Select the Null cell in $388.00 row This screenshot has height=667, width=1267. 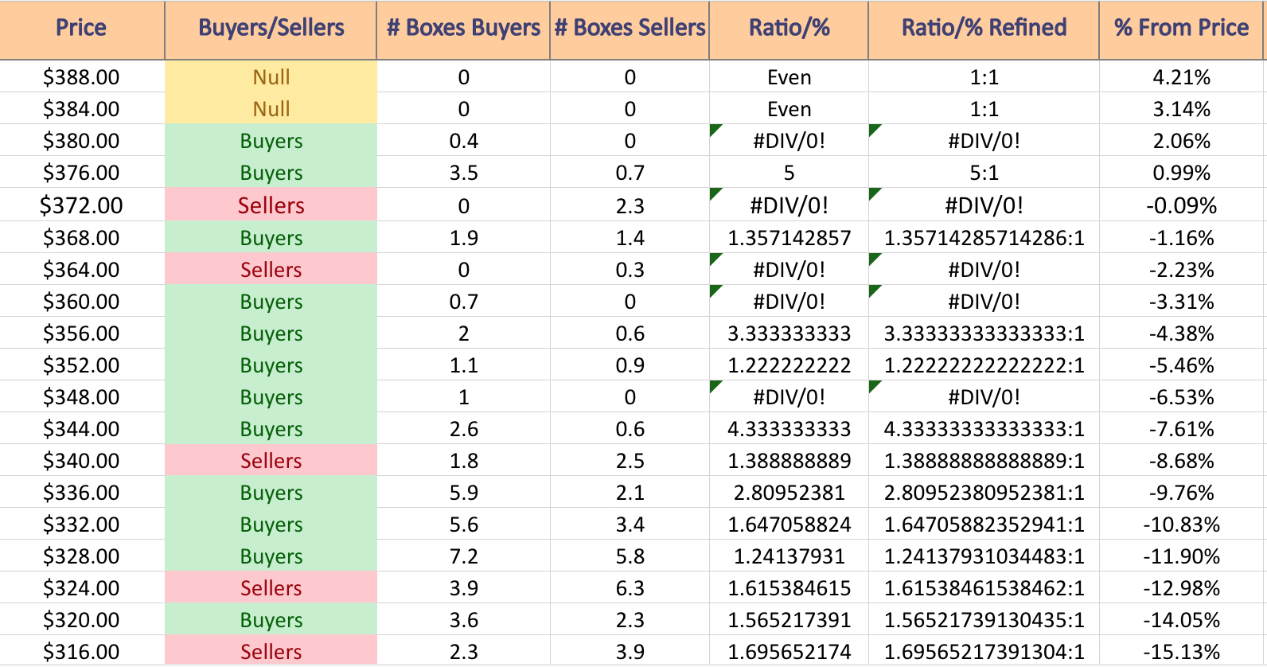click(271, 77)
